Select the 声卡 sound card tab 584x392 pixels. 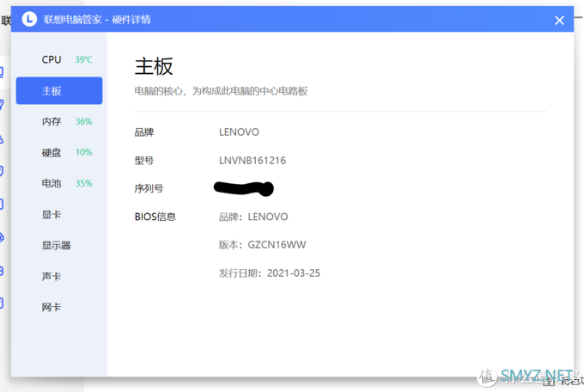coord(59,276)
